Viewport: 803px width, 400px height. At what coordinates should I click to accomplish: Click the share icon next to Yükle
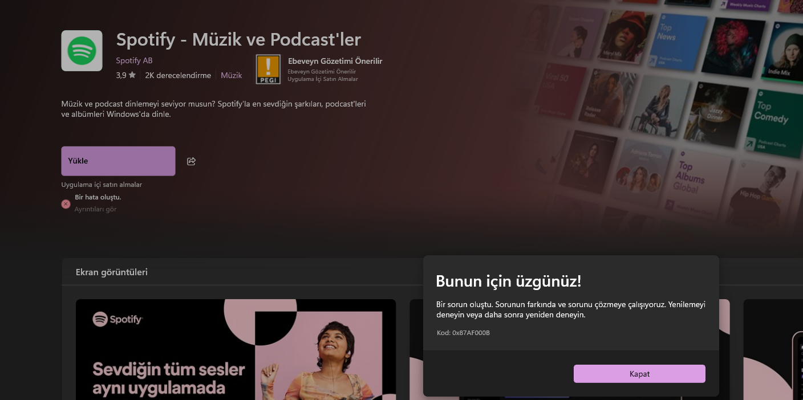(192, 161)
